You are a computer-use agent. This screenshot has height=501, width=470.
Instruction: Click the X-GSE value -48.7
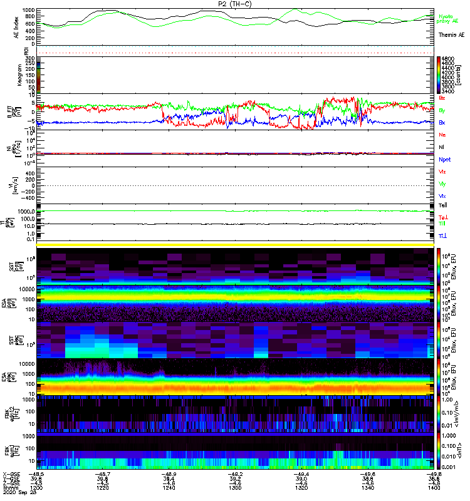click(x=103, y=474)
